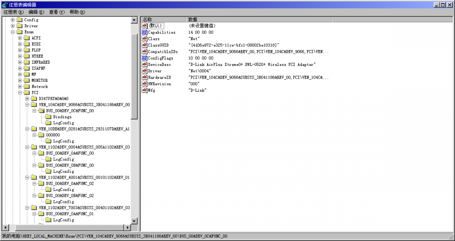Select the Mfg string value icon
Image resolution: width=455 pixels, height=241 pixels.
tap(145, 90)
